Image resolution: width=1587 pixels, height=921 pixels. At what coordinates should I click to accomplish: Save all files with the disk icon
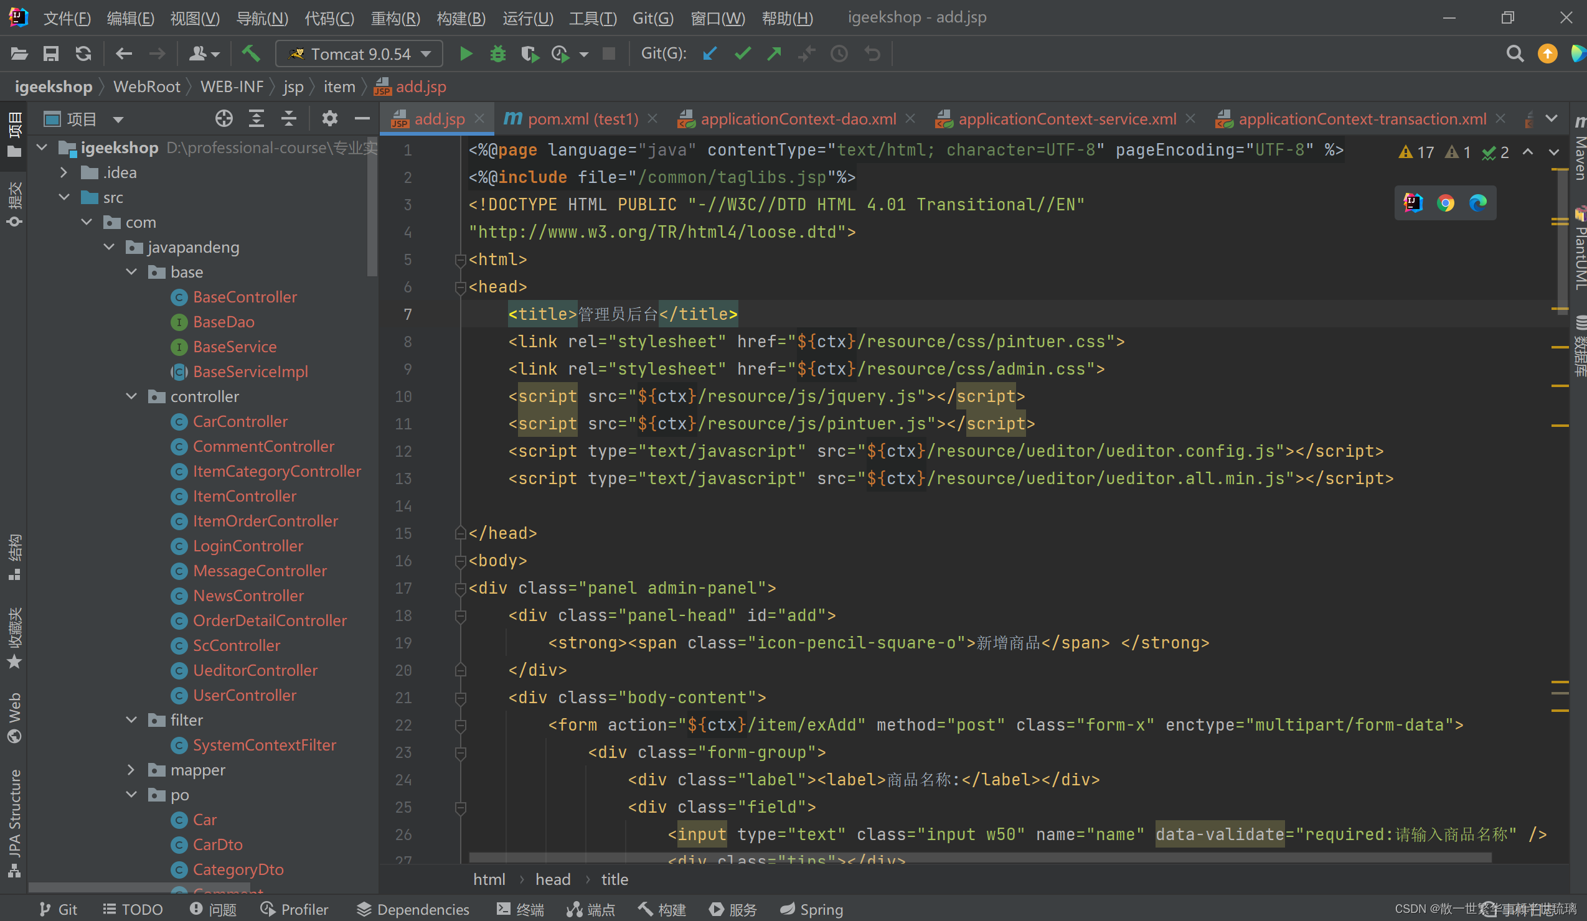coord(51,54)
